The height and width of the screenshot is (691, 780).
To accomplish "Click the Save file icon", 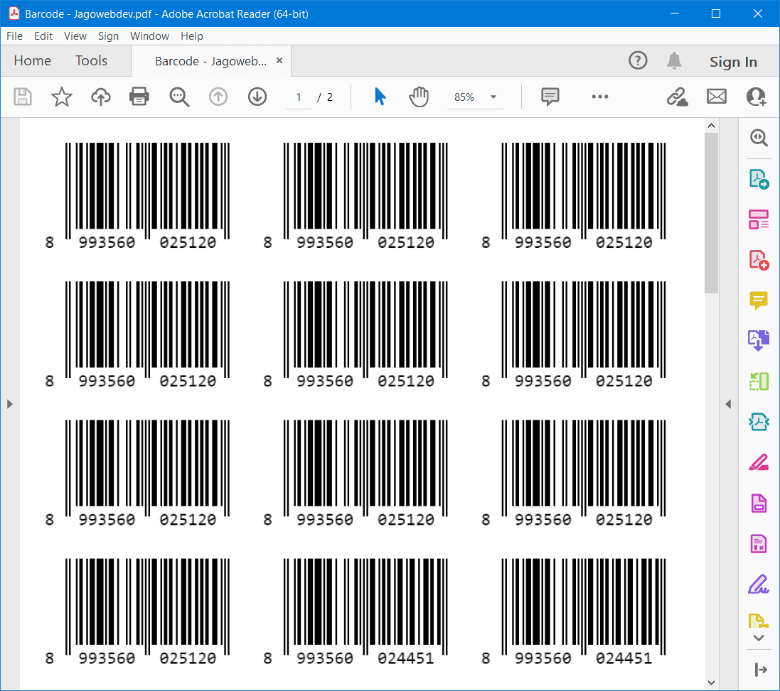I will pos(22,97).
